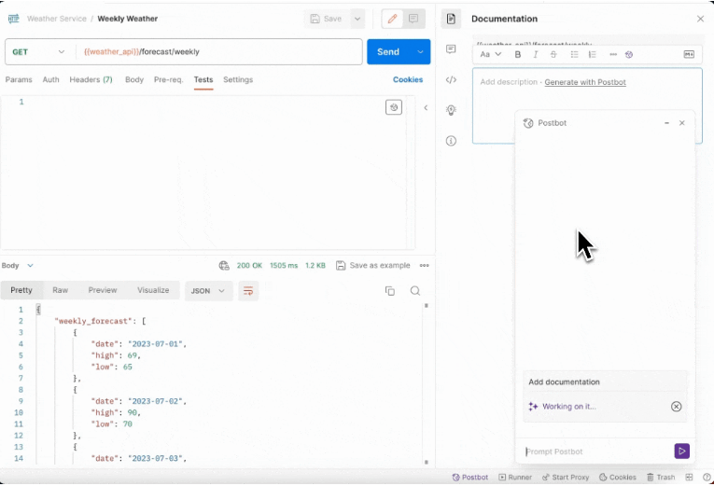The image size is (714, 486).
Task: Cancel the Postbot 'Working on it' task
Action: click(x=677, y=407)
